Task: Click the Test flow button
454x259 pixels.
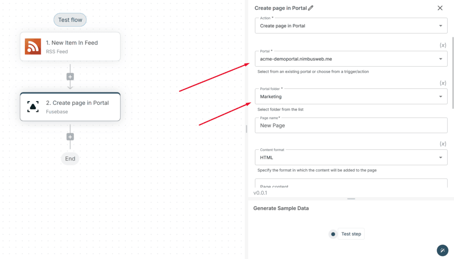Action: point(70,19)
